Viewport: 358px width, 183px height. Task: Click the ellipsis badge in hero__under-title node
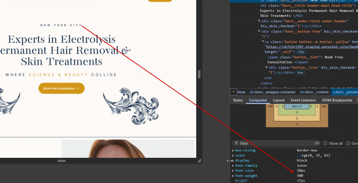coord(306,26)
